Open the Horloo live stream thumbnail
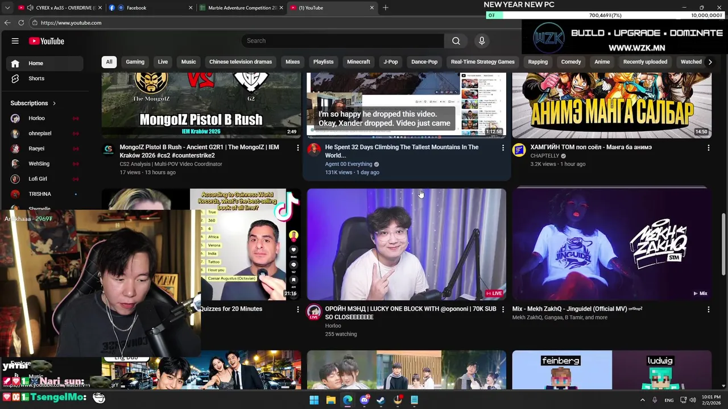This screenshot has width=728, height=409. [407, 244]
